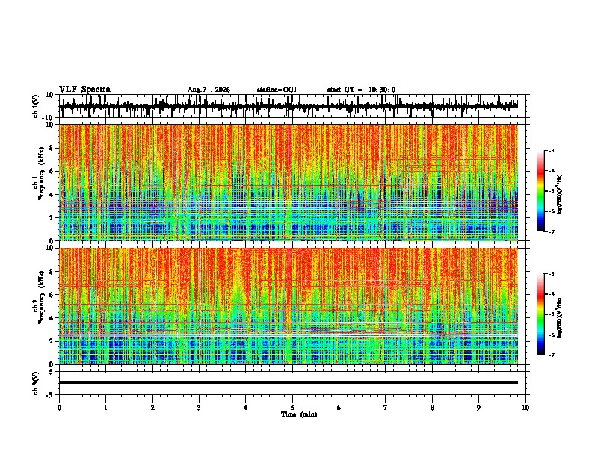This screenshot has width=592, height=457.
Task: Click time axis tick label "4"
Action: (x=245, y=408)
